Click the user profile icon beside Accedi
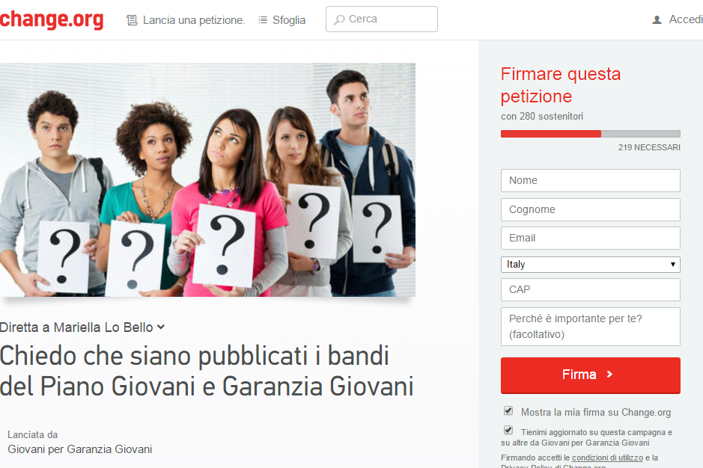703x468 pixels. (657, 19)
